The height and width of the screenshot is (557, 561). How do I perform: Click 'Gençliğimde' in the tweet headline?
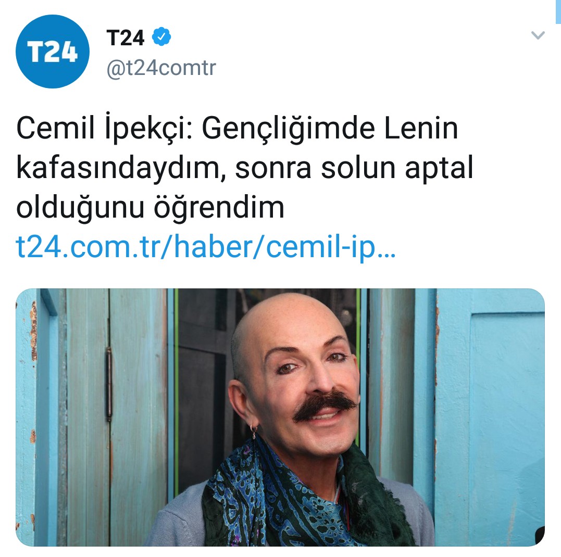(289, 129)
